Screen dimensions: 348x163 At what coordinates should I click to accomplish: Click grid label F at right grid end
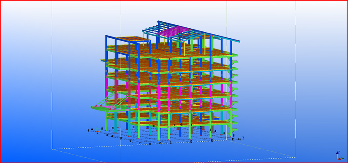coord(233,140)
